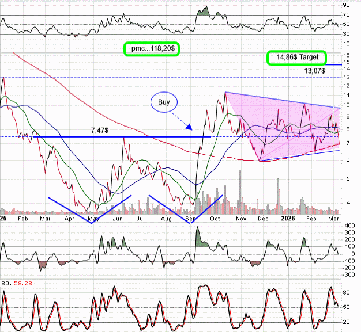The height and width of the screenshot is (332, 361).
Task: Click the "400" label on the CCI axis
Action: [348, 226]
